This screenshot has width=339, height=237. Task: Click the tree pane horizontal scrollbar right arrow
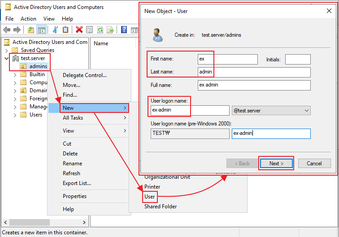tap(84, 222)
